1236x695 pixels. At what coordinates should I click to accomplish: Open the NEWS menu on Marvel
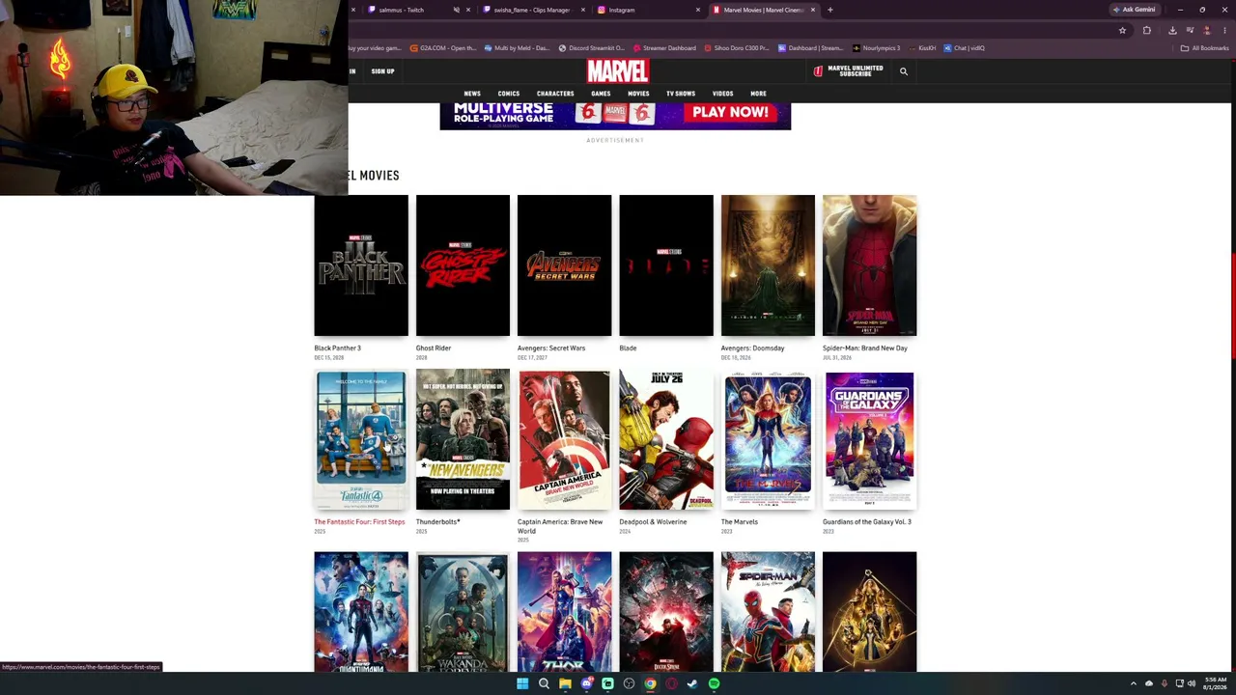pyautogui.click(x=472, y=94)
